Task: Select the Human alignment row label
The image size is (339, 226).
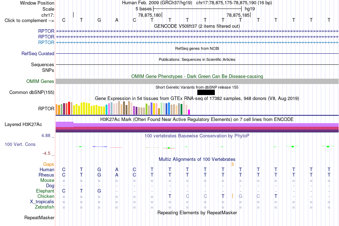Action: (x=47, y=170)
